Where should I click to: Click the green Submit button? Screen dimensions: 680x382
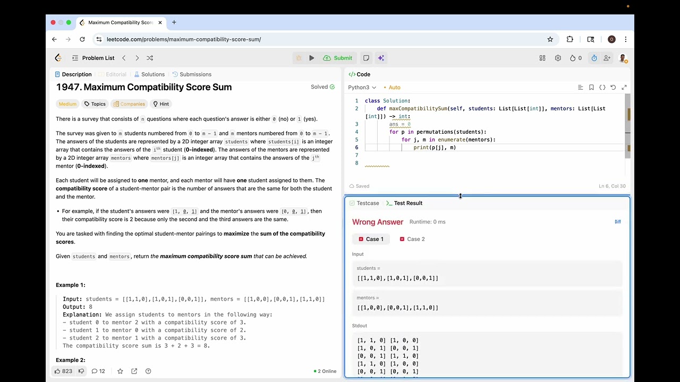(x=338, y=58)
